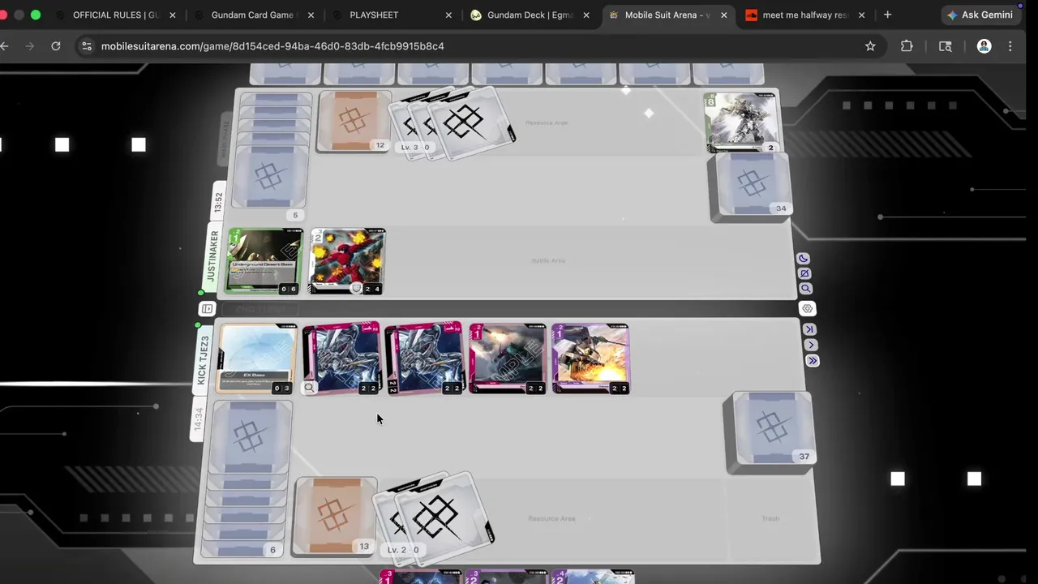The image size is (1038, 584).
Task: Toggle the sidebar panel icon left of End Turn
Action: pos(207,309)
